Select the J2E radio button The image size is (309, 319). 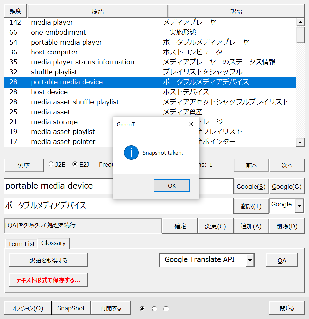[x=51, y=164]
